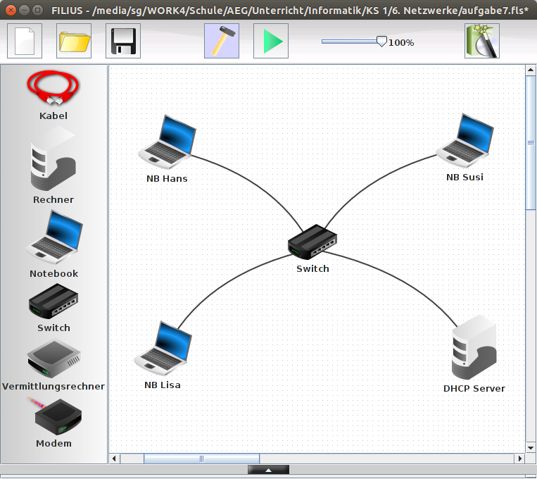Image resolution: width=537 pixels, height=479 pixels.
Task: Open the documentation wizard tool
Action: click(482, 41)
